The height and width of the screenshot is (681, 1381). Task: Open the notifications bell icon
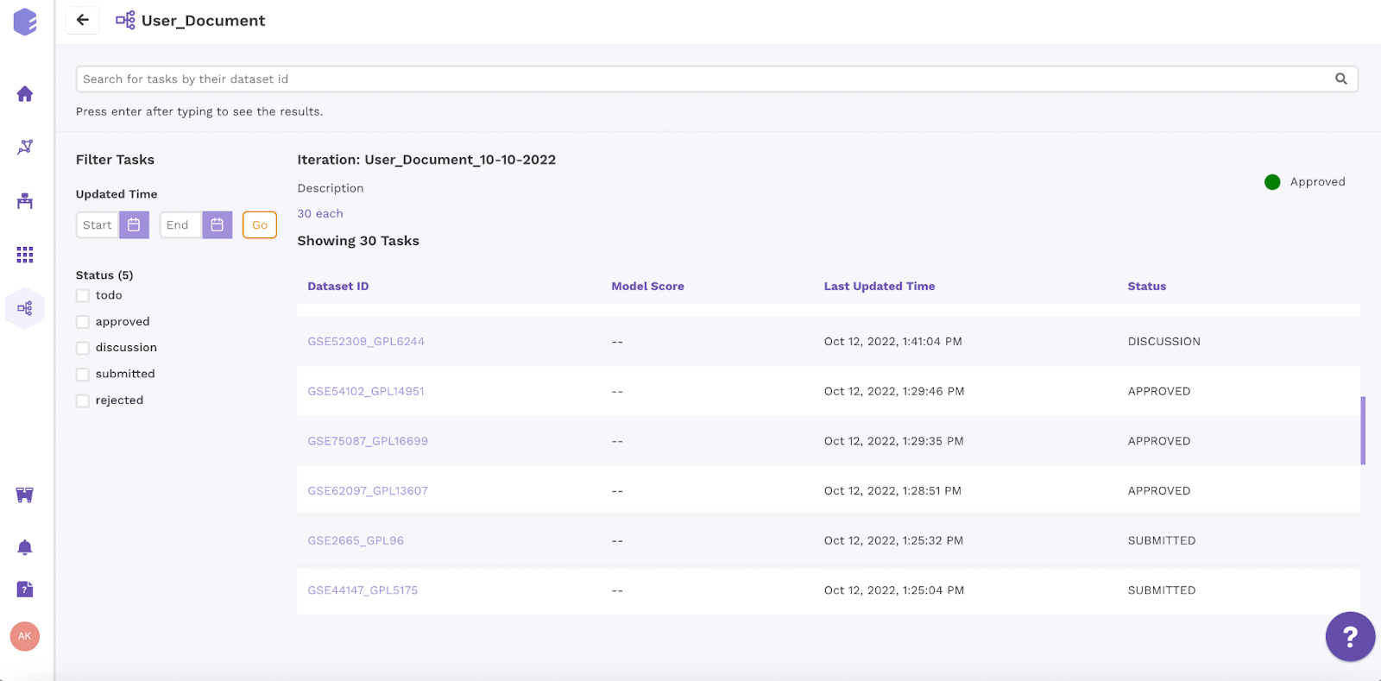click(x=25, y=547)
